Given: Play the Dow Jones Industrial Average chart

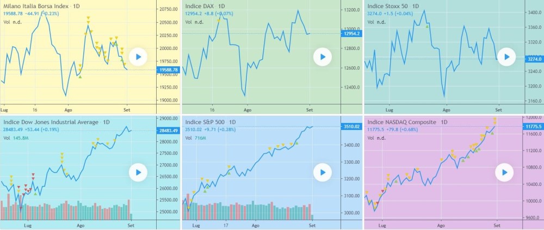Looking at the screenshot, I should click(x=139, y=173).
